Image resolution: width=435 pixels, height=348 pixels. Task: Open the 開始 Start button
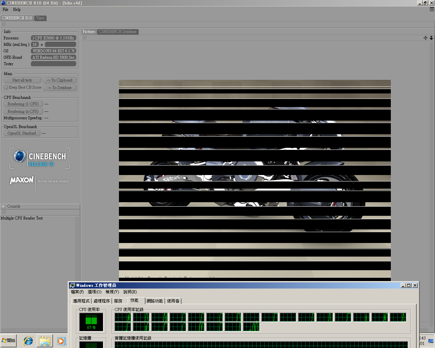[9, 341]
